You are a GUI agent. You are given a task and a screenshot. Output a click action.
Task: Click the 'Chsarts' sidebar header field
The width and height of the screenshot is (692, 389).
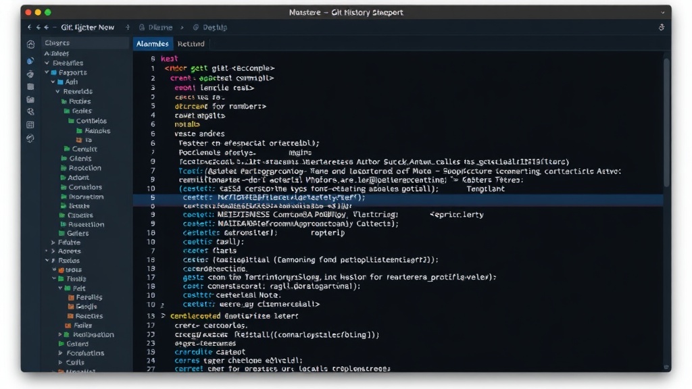[86, 43]
